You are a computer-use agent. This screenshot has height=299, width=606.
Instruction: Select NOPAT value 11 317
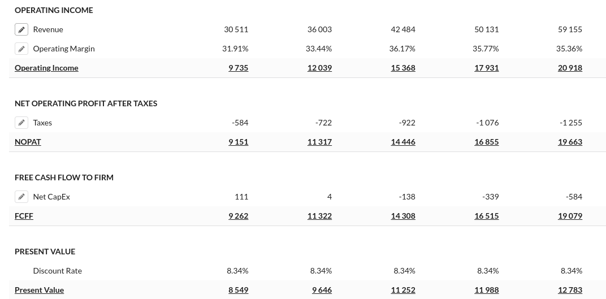point(319,142)
